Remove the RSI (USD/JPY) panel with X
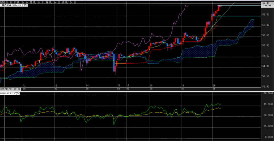 pyautogui.click(x=19, y=93)
